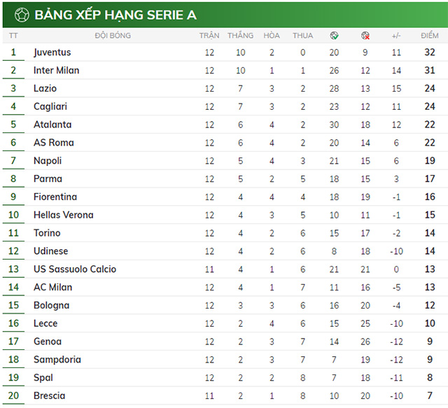Viewport: 448px width, 408px height.
Task: Open the AC Milan team entry
Action: click(x=52, y=288)
